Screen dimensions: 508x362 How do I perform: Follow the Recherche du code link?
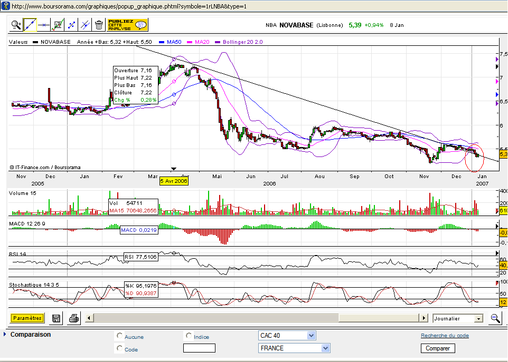tap(444, 336)
